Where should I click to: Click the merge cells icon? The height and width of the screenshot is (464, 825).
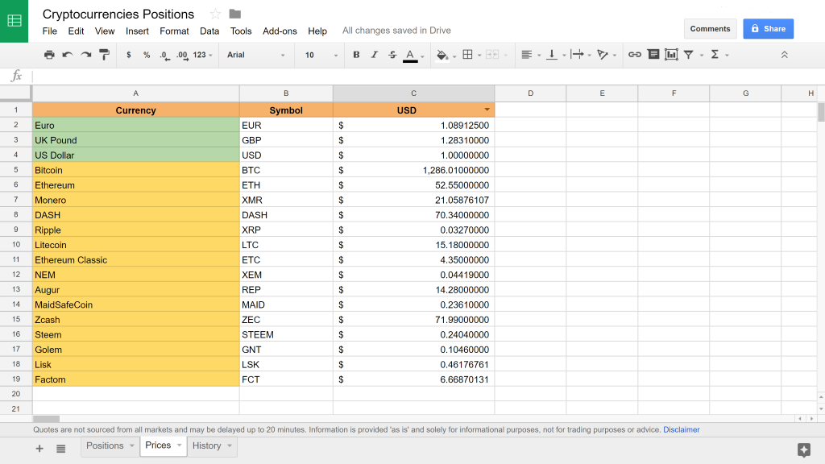(x=492, y=55)
